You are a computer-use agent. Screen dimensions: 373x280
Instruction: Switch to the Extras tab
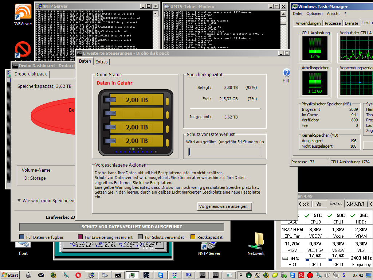[x=102, y=62]
